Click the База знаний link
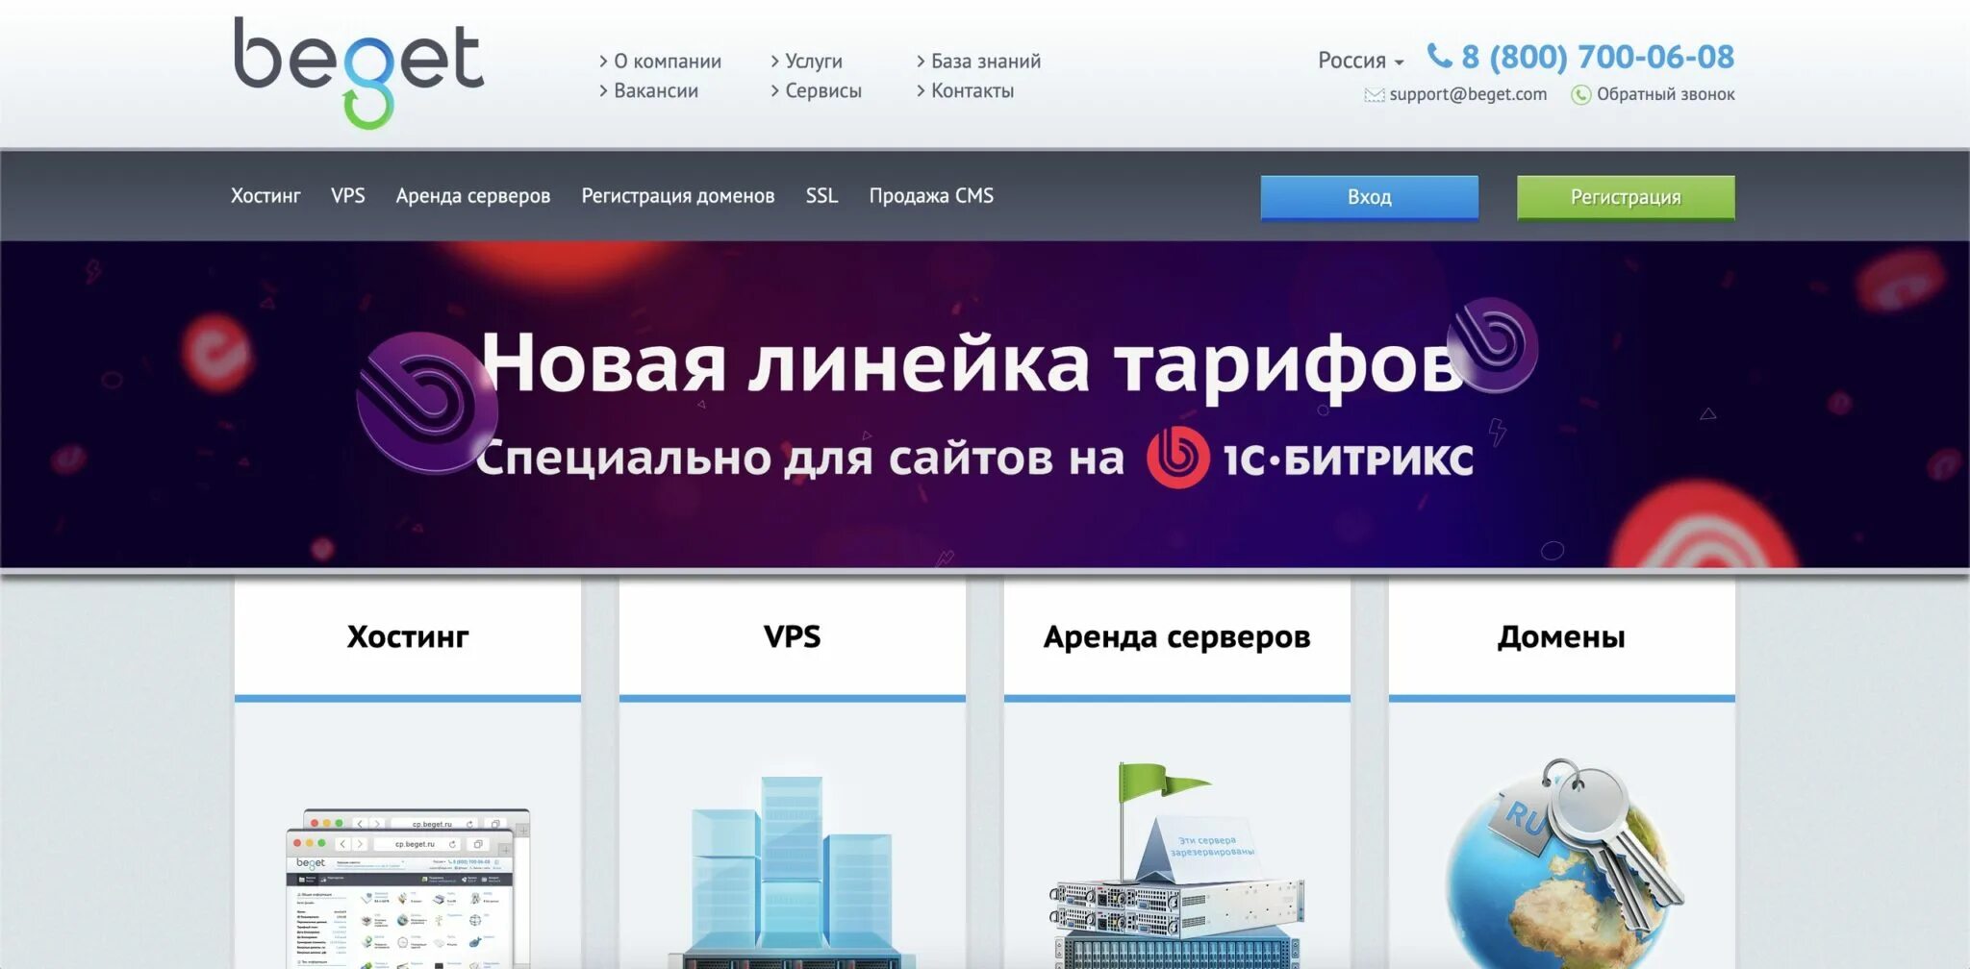This screenshot has width=1970, height=969. [x=985, y=61]
